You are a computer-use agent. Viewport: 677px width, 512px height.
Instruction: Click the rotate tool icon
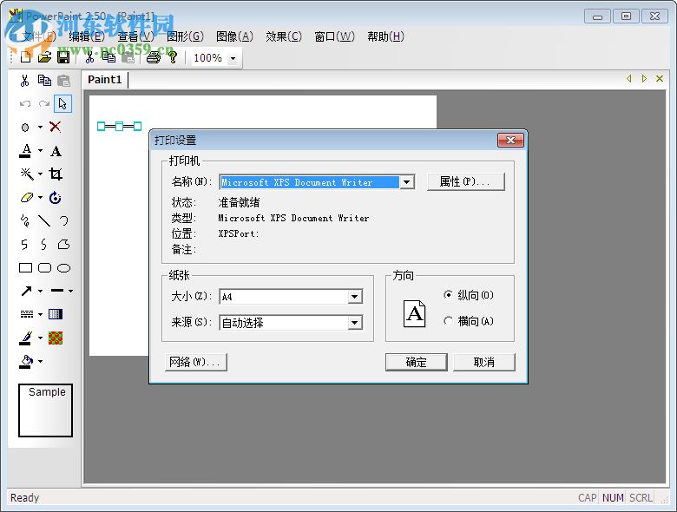point(56,197)
